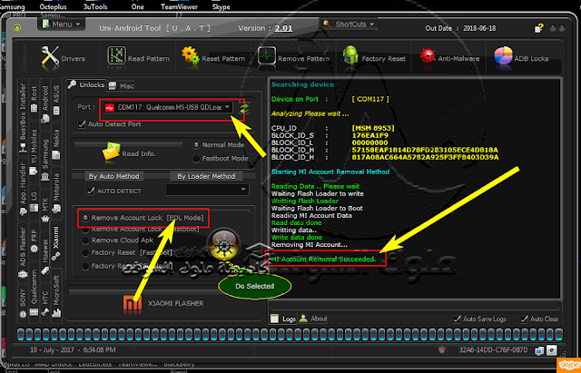Screen dimensions: 581x373
Task: Toggle the Auto Detect Port checkbox
Action: [82, 124]
